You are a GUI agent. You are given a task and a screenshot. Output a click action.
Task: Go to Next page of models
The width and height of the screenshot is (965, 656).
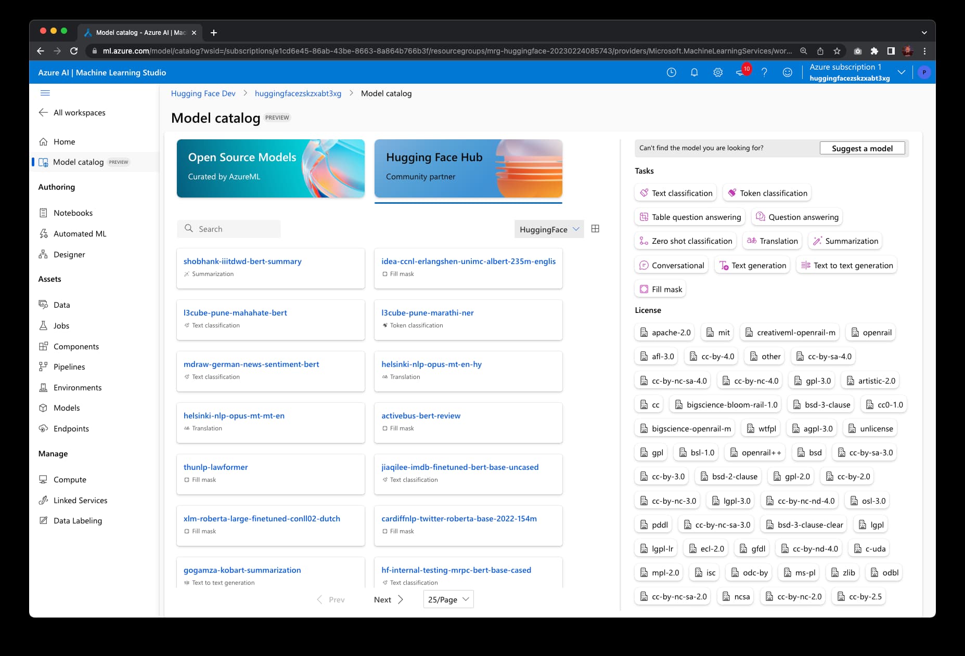388,599
